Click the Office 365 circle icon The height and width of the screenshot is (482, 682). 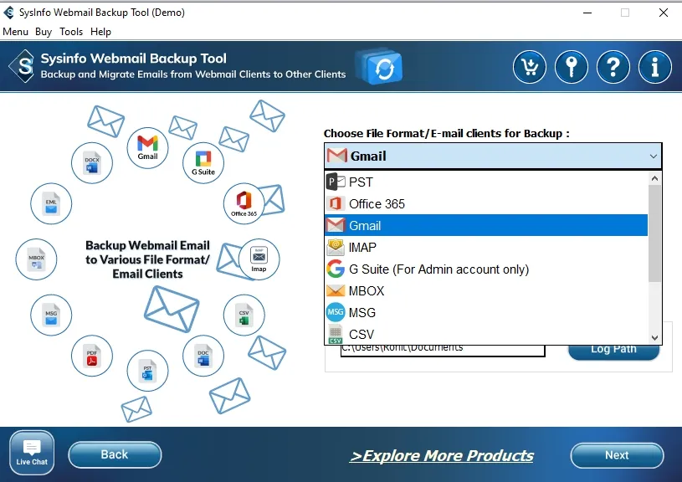click(x=244, y=203)
